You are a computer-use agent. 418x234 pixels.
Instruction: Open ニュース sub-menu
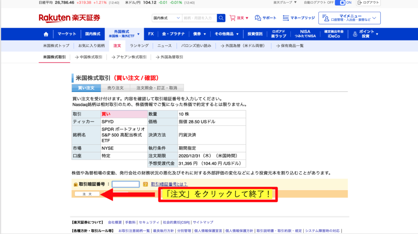tap(165, 46)
